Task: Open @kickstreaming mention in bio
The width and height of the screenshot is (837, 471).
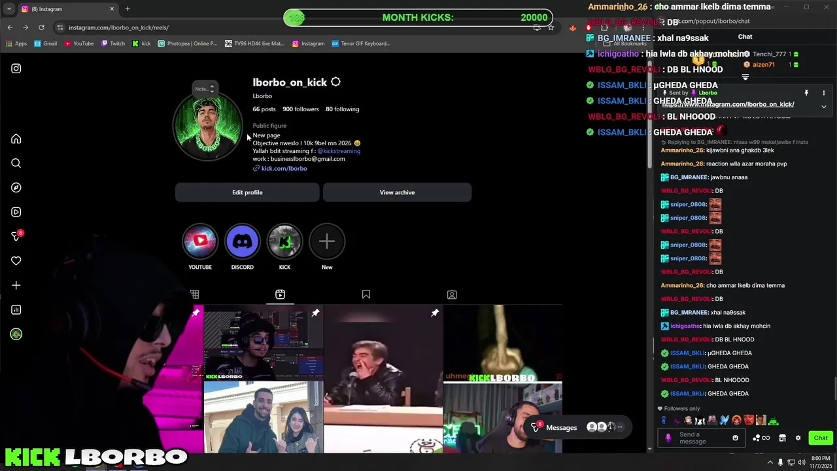Action: tap(339, 151)
